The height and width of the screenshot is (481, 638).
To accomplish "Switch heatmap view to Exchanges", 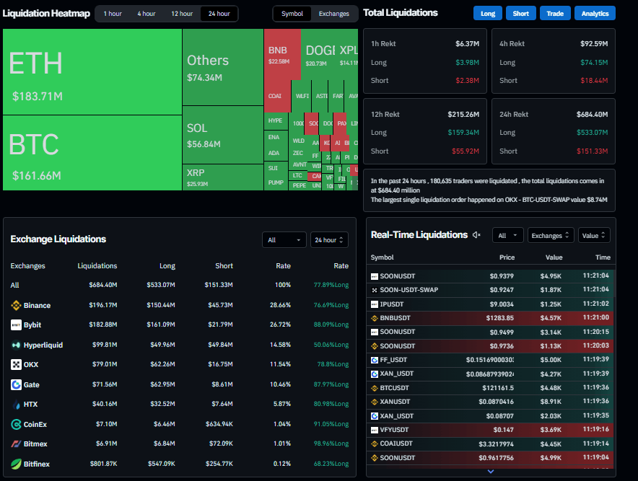I will [333, 14].
